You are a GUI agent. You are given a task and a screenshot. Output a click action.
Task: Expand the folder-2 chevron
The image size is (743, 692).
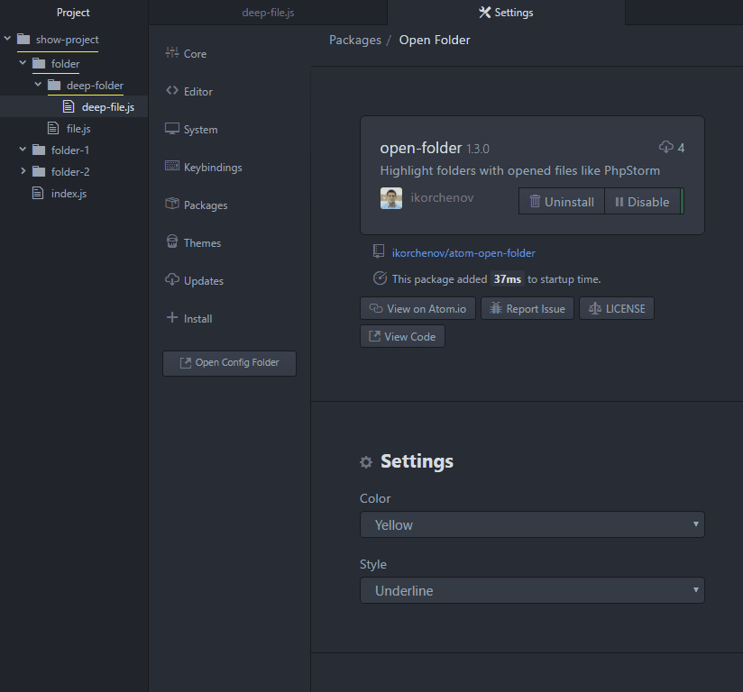tap(23, 171)
